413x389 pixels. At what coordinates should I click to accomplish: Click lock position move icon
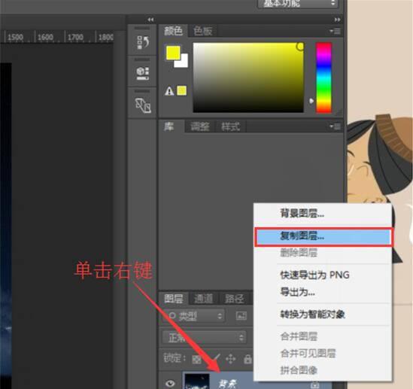pyautogui.click(x=231, y=359)
